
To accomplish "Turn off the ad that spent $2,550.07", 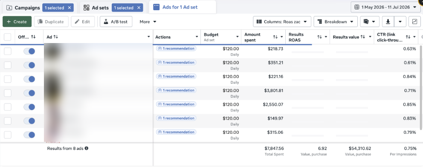I will [x=29, y=107].
